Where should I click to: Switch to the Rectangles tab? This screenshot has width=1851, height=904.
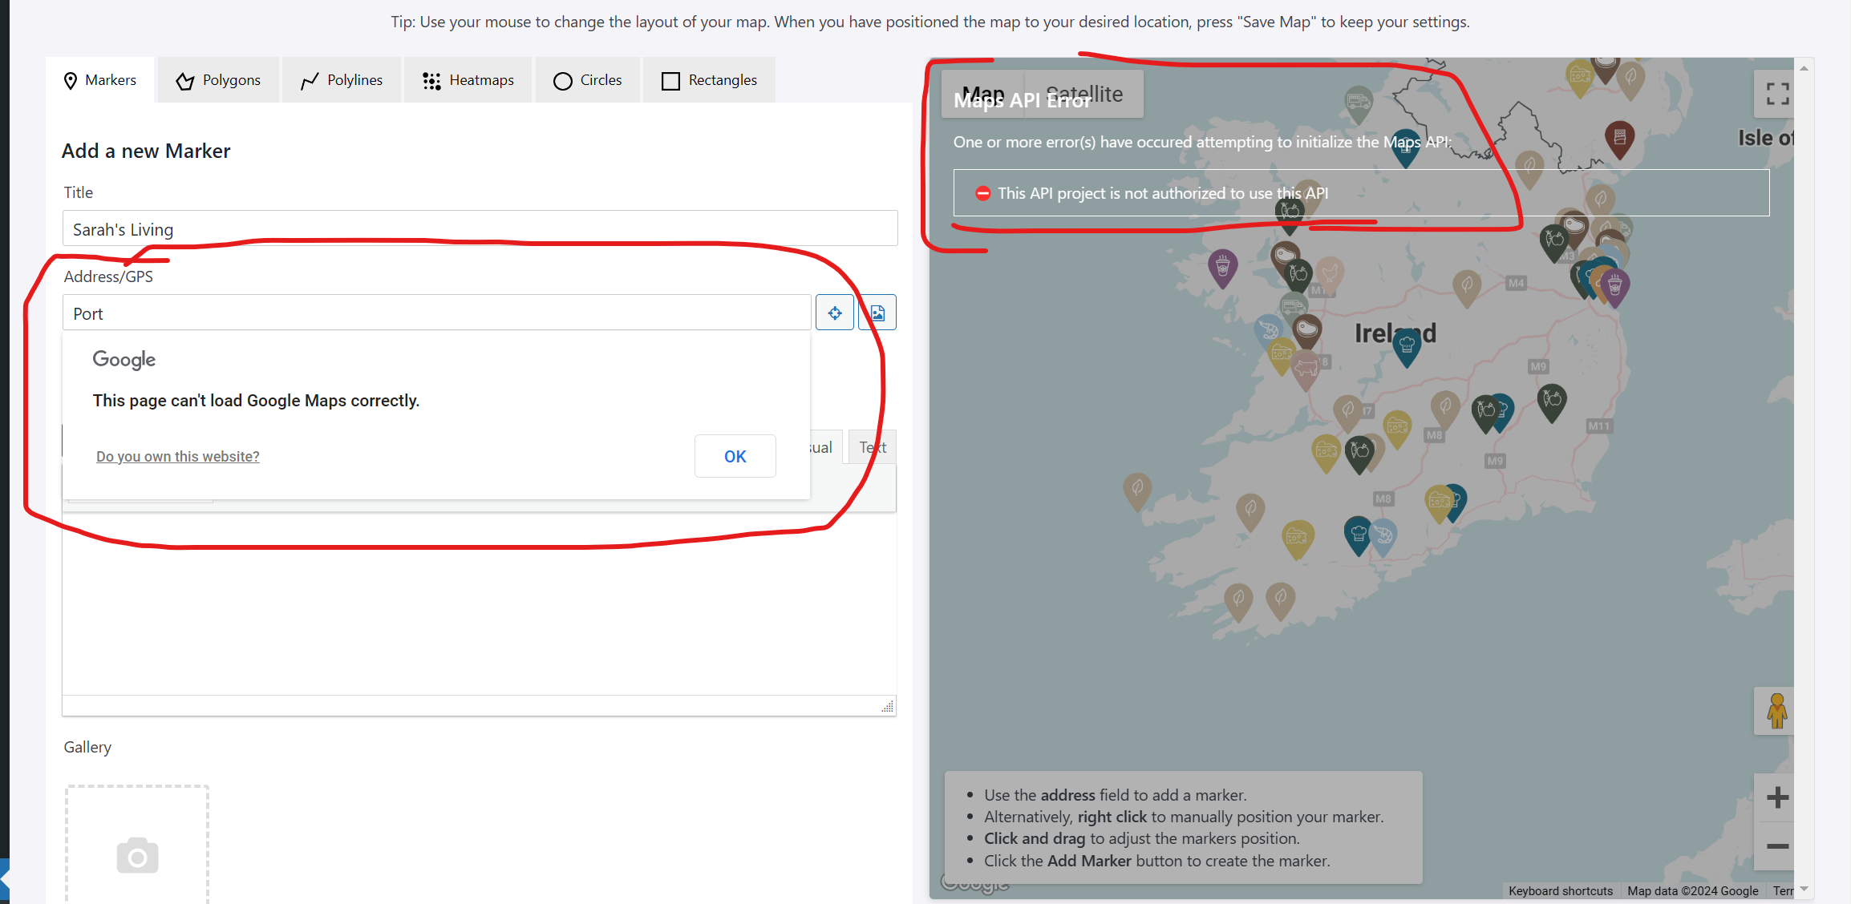(x=709, y=80)
